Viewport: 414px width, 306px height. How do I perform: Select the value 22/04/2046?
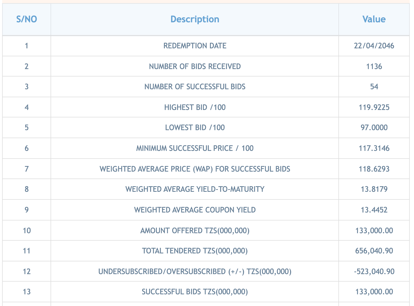click(374, 46)
